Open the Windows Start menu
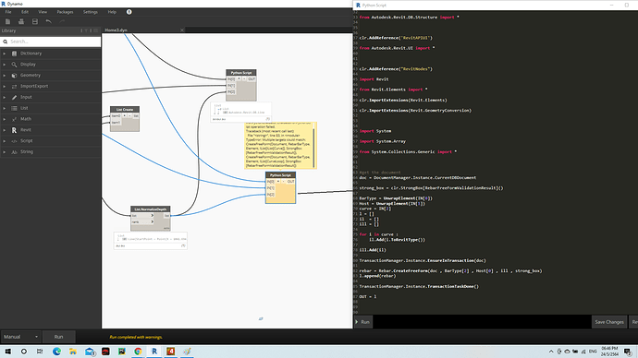 7,352
